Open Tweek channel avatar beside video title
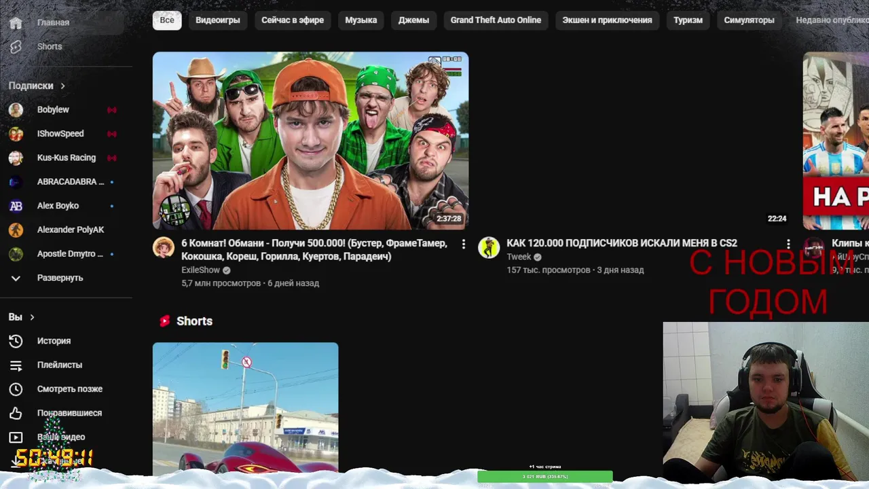 click(x=489, y=247)
